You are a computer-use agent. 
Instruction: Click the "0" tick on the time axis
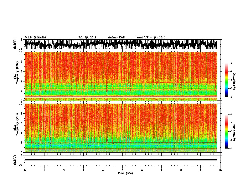click(x=25, y=170)
